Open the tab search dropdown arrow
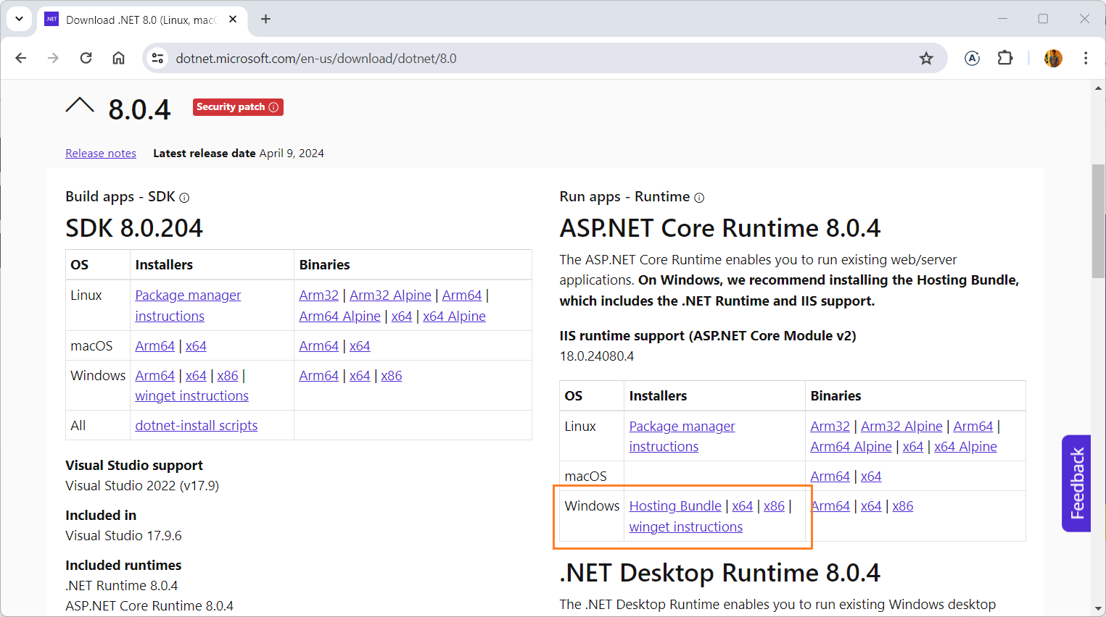The width and height of the screenshot is (1106, 617). tap(19, 19)
